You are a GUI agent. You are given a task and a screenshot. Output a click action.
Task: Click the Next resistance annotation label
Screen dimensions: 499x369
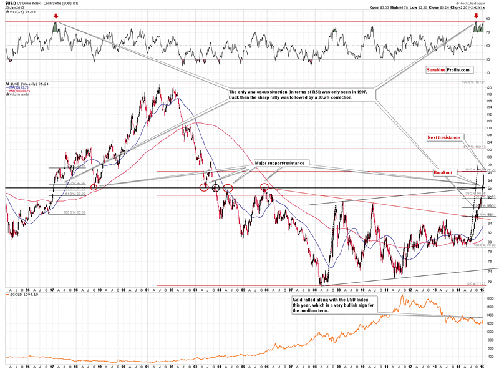pos(443,137)
